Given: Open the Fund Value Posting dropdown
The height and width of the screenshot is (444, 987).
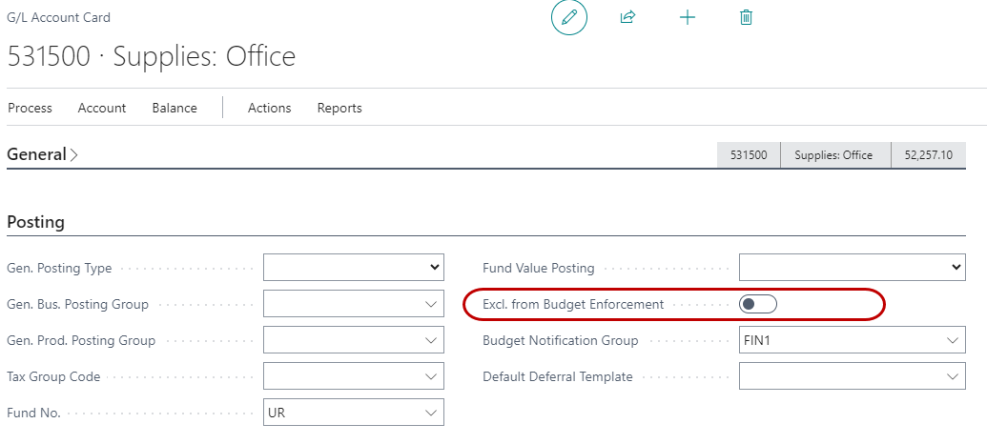Looking at the screenshot, I should coord(956,268).
